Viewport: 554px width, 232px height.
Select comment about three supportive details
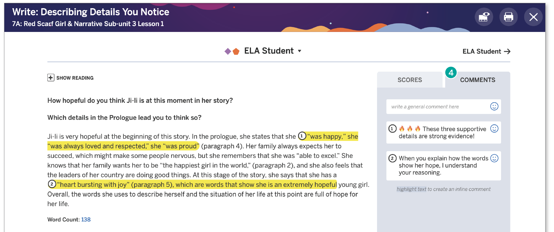click(x=442, y=133)
